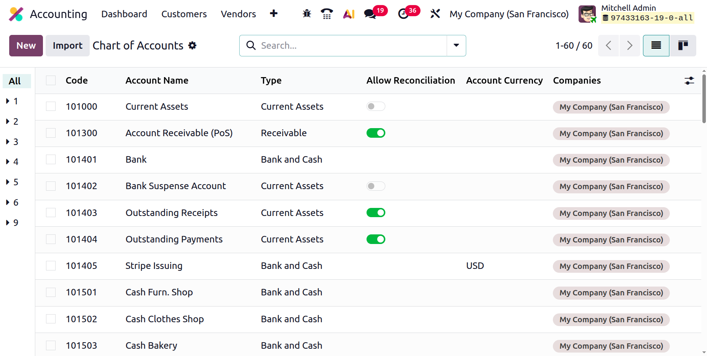707x356 pixels.
Task: Switch to the kanban view
Action: 683,46
